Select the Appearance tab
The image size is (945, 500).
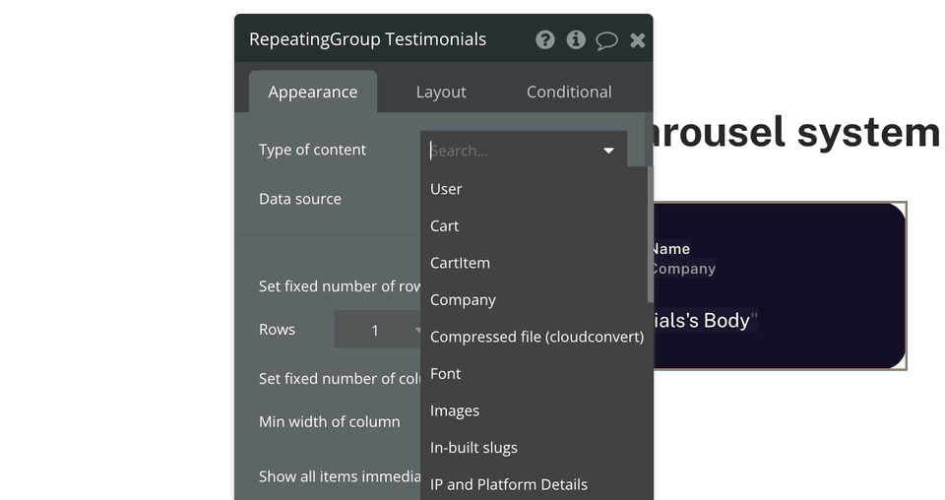click(x=313, y=92)
